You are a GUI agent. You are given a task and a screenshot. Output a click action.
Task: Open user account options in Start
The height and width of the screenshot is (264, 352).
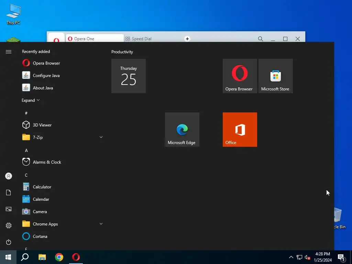click(9, 176)
